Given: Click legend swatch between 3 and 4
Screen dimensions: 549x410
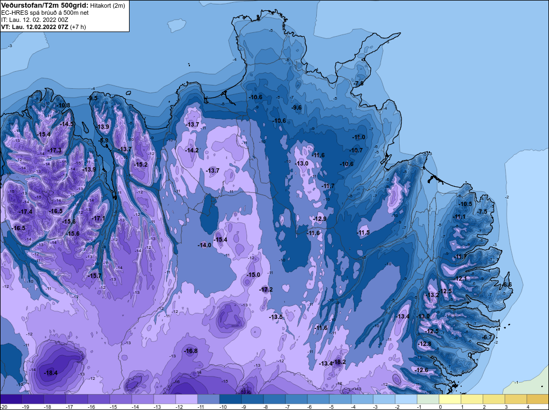Looking at the screenshot, I should pyautogui.click(x=516, y=399).
